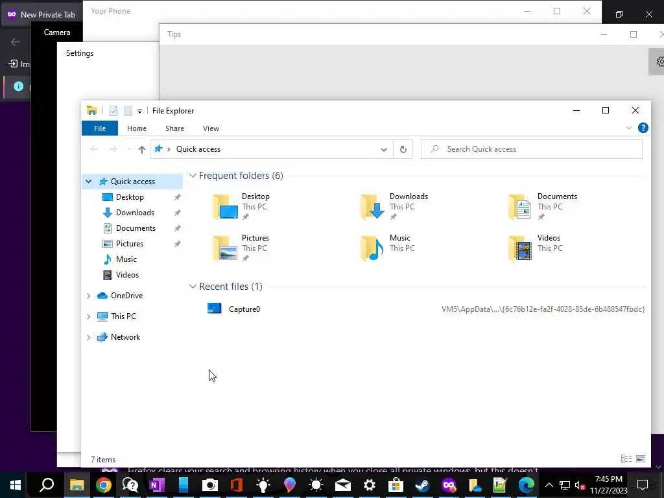Switch to the Home ribbon tab

tap(136, 128)
